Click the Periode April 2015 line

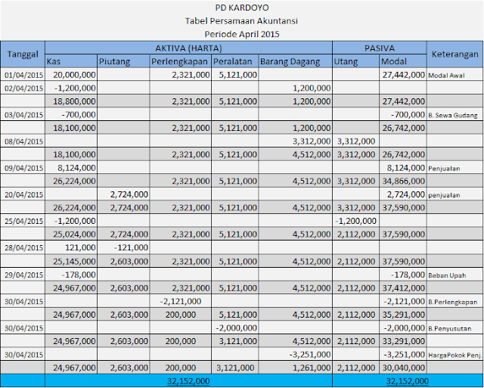coord(242,34)
